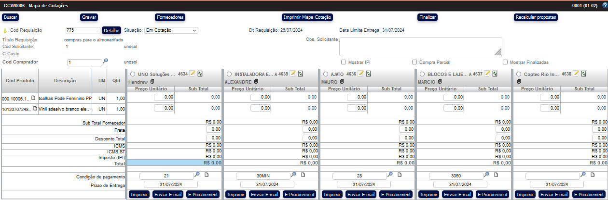Image resolution: width=608 pixels, height=200 pixels.
Task: Click the pencil edit icon for UNO Soluções
Action: (193, 74)
